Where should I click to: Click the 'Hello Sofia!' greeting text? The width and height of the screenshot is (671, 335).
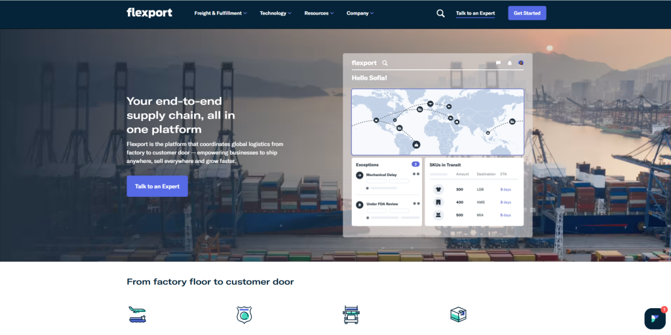tap(370, 78)
